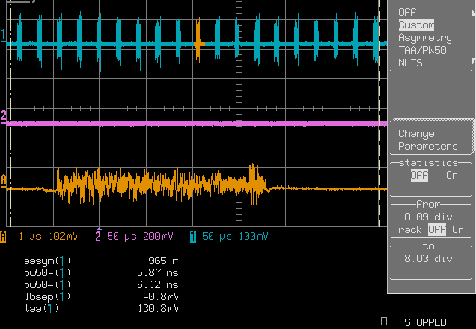
Task: Click the 6.12 ns measurement value
Action: 158,284
